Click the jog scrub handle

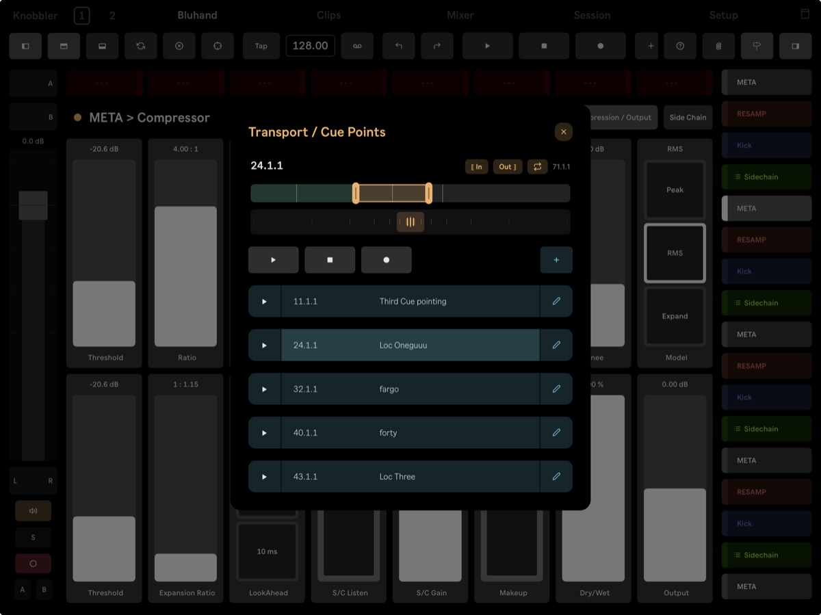[x=410, y=222]
